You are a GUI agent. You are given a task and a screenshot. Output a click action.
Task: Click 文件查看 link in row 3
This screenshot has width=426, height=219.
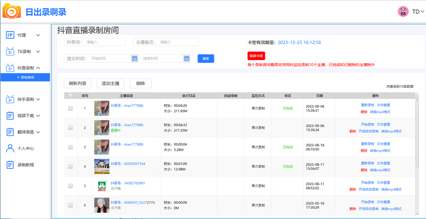[383, 144]
